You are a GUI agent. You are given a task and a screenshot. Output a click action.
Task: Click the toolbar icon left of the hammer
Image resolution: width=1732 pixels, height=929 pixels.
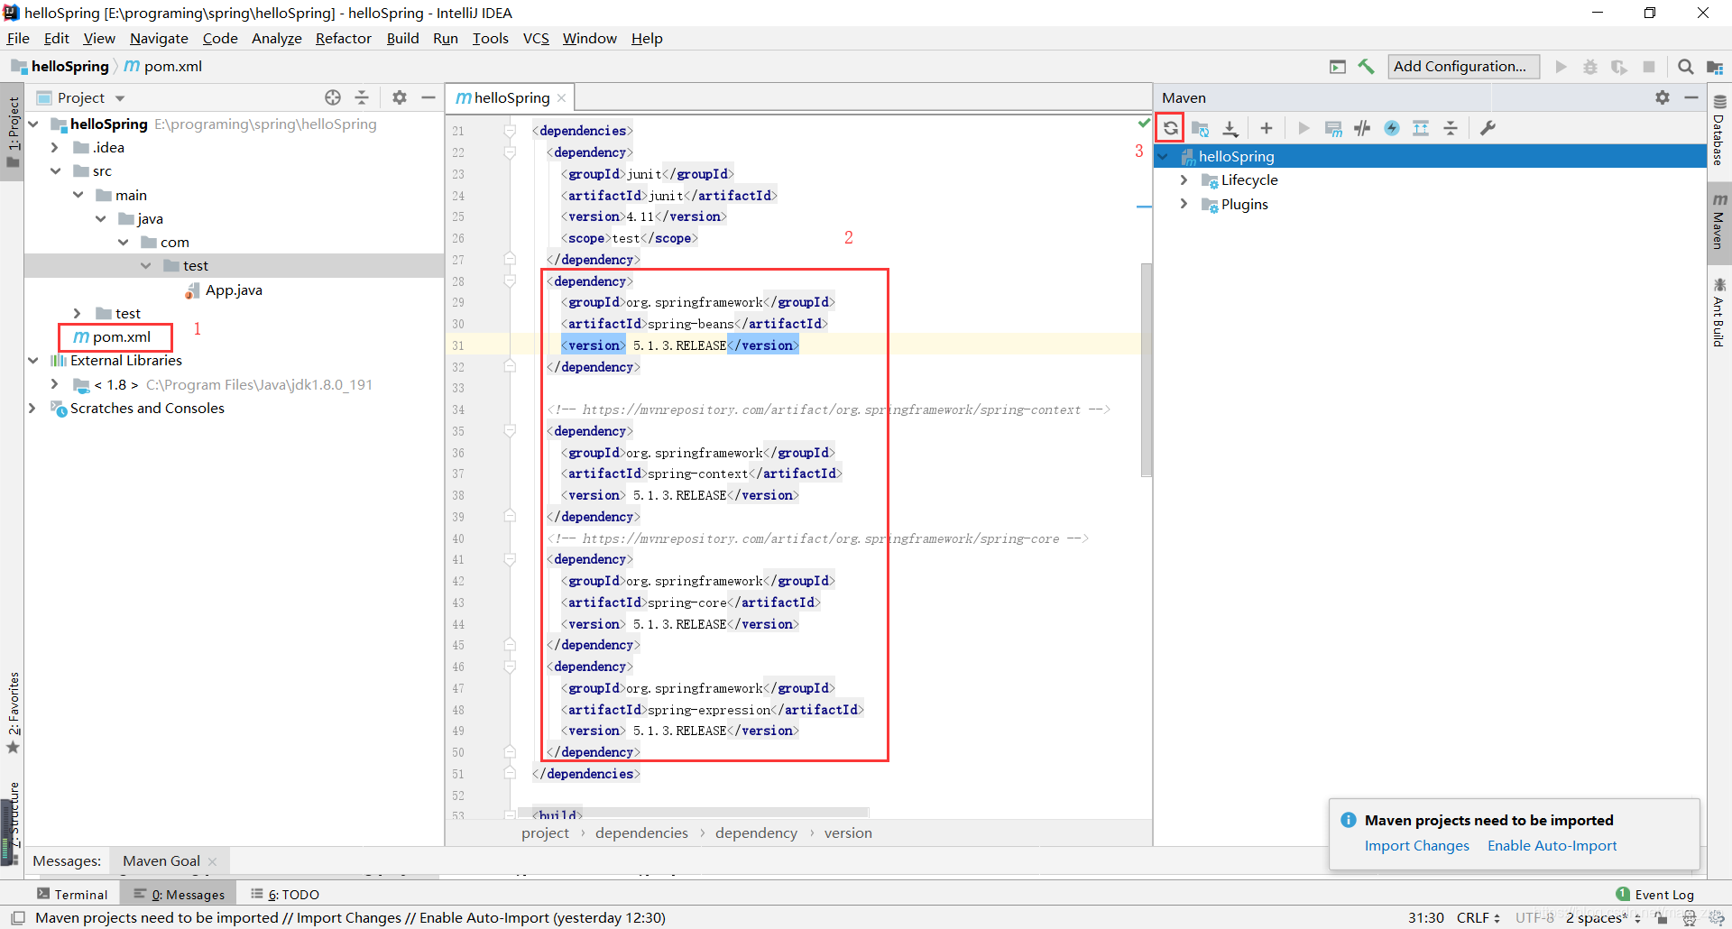[x=1338, y=66]
